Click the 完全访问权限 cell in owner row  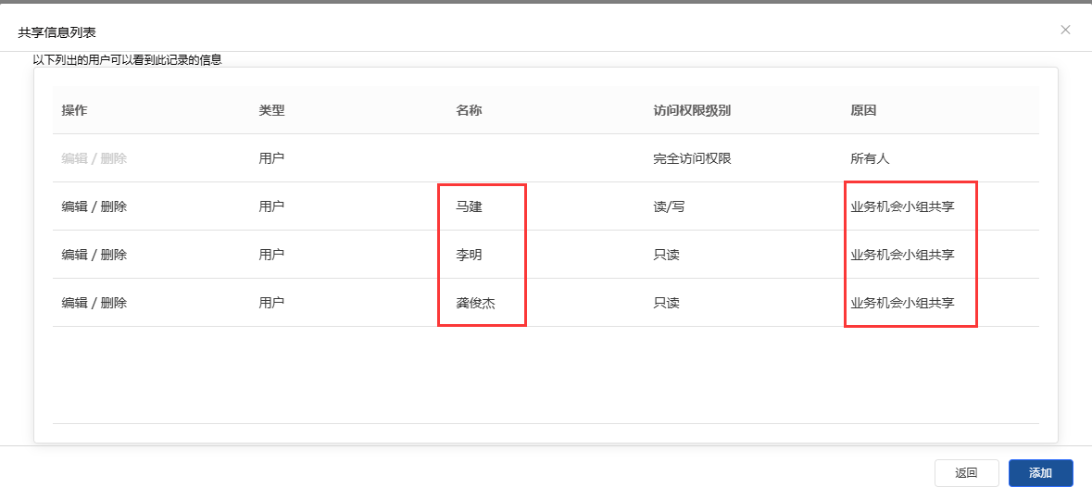pyautogui.click(x=692, y=158)
